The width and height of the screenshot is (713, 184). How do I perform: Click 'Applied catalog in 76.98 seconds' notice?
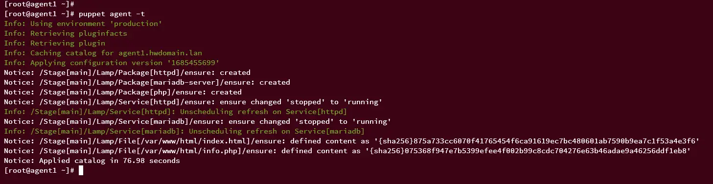click(92, 161)
